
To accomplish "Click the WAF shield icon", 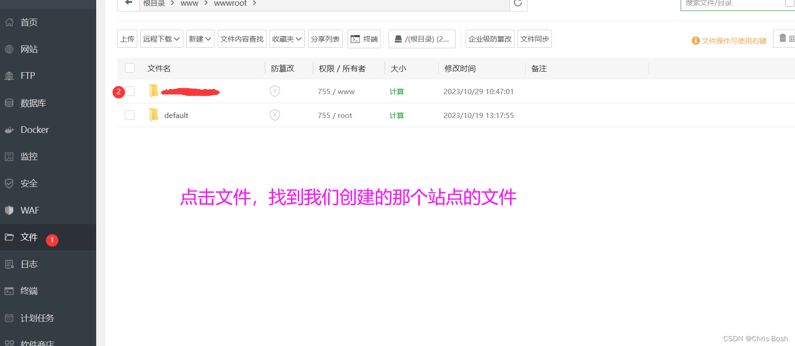I will pyautogui.click(x=9, y=210).
